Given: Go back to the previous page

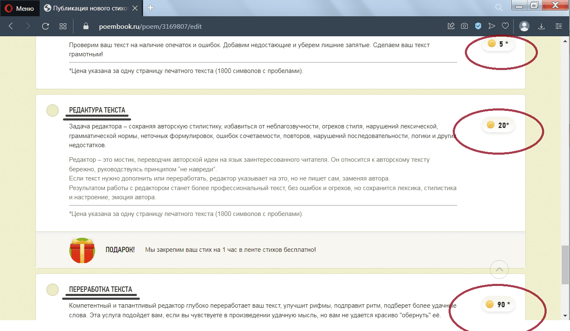Looking at the screenshot, I should pos(11,26).
